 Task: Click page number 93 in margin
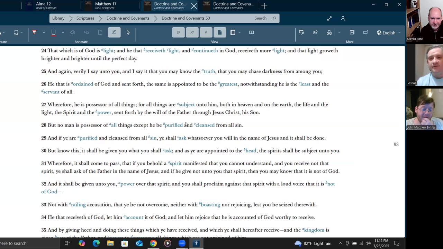(396, 144)
